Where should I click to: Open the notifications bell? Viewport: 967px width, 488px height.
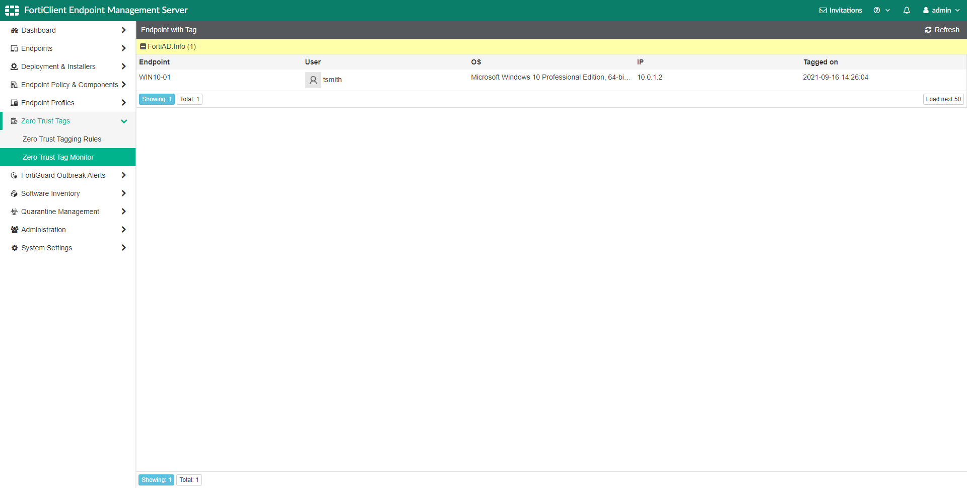coord(907,10)
